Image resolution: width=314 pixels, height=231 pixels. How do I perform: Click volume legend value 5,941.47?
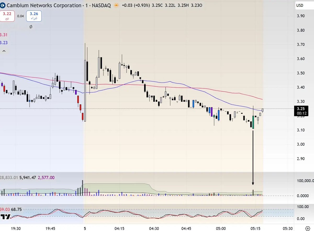(28, 178)
